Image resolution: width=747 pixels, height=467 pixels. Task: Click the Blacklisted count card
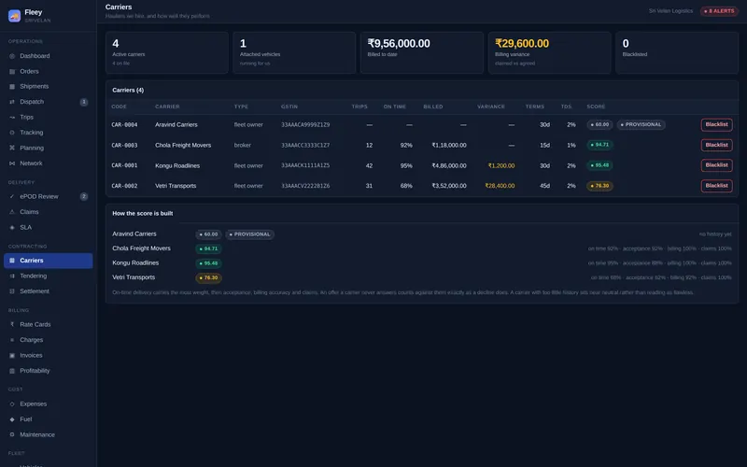[676, 52]
